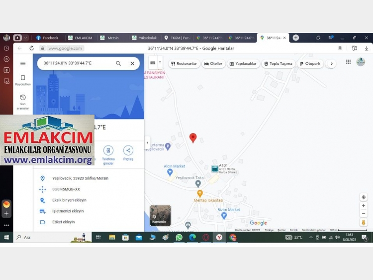Screen dimensions: 373x280
Task: Open the Windows Start menu
Action: coord(6,237)
